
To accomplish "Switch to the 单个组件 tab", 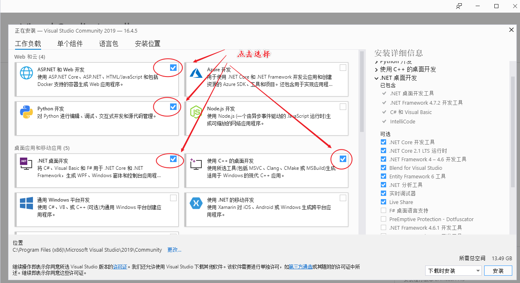I will (70, 44).
